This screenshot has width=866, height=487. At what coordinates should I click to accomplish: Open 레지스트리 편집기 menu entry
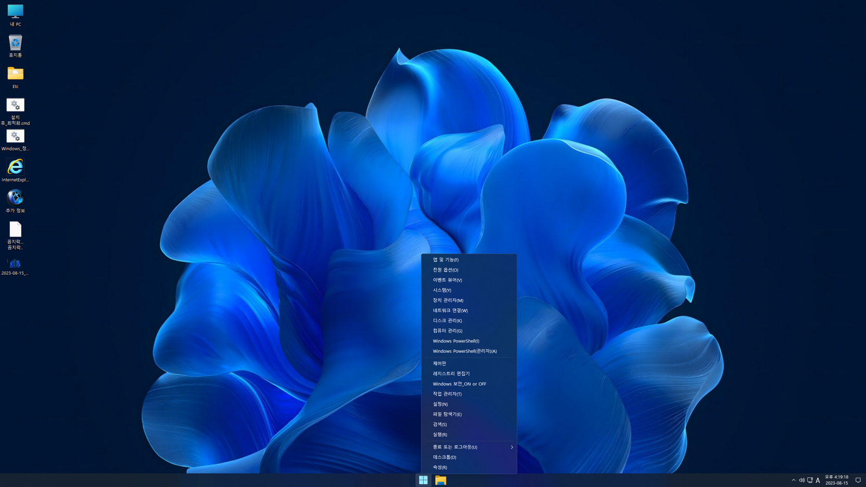click(469, 374)
